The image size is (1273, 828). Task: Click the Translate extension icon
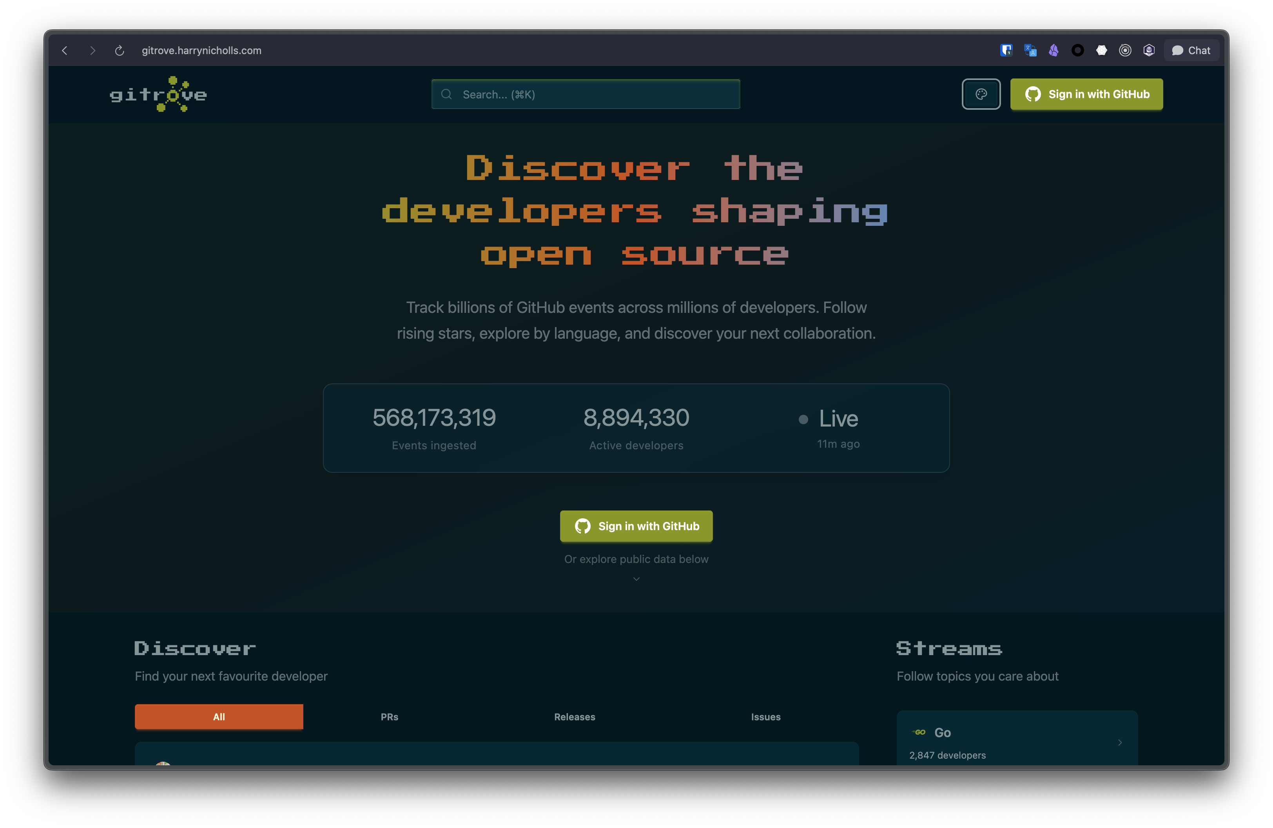[1030, 50]
